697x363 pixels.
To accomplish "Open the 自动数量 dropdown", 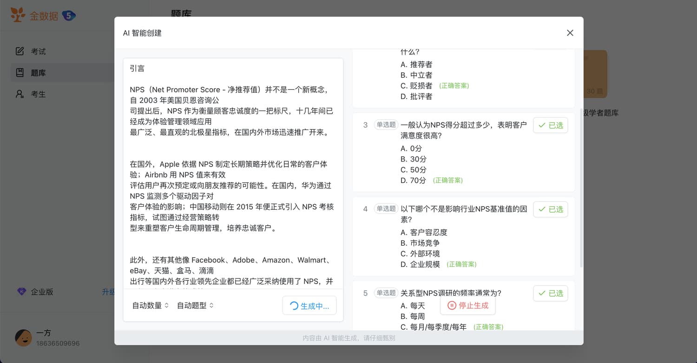I will pos(150,305).
